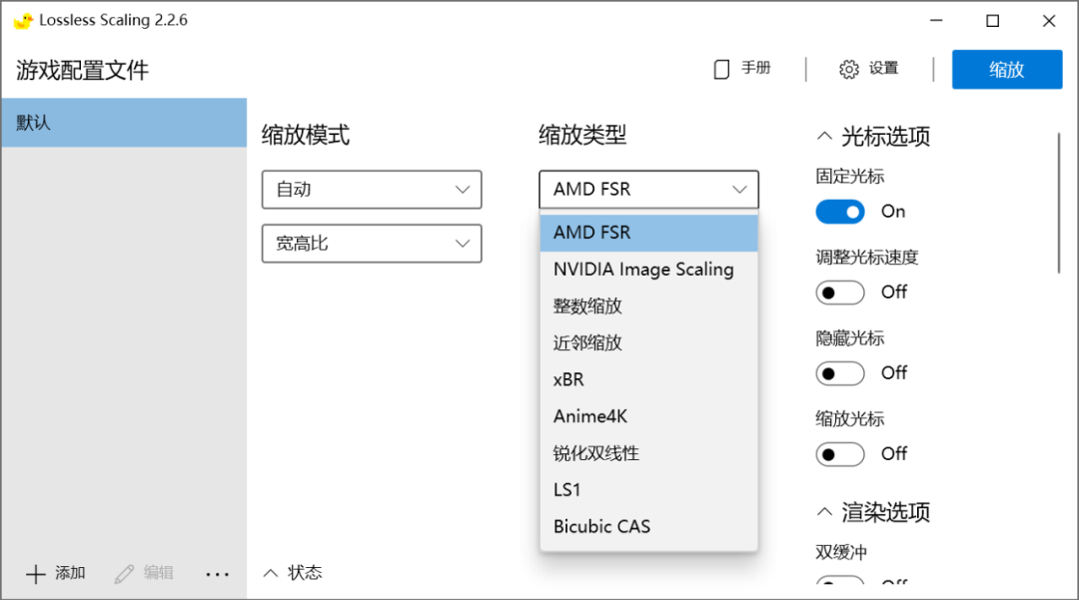Open settings using the 设置 gear icon
The height and width of the screenshot is (600, 1079).
(x=848, y=68)
